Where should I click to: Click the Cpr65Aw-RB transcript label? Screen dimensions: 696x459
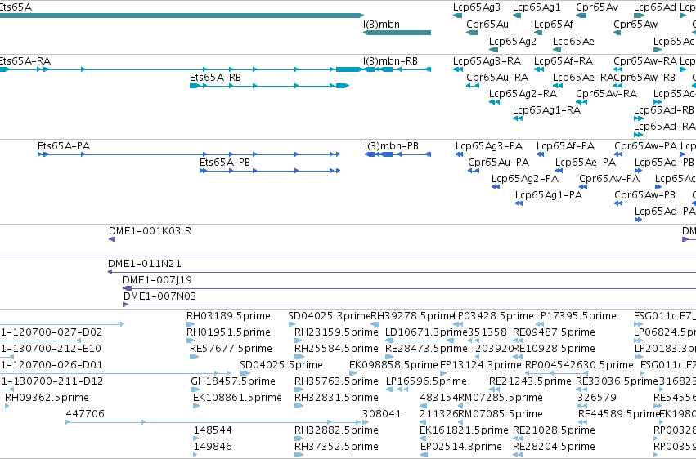[x=644, y=77]
